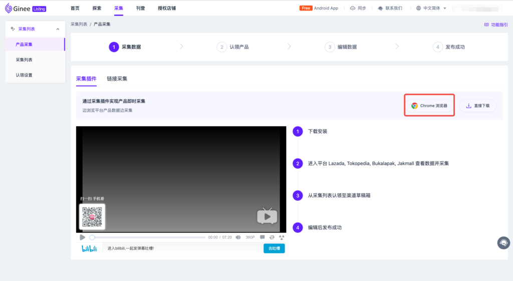Screen dimensions: 513x281
Task: Click the video loop icon
Action: tap(272, 237)
